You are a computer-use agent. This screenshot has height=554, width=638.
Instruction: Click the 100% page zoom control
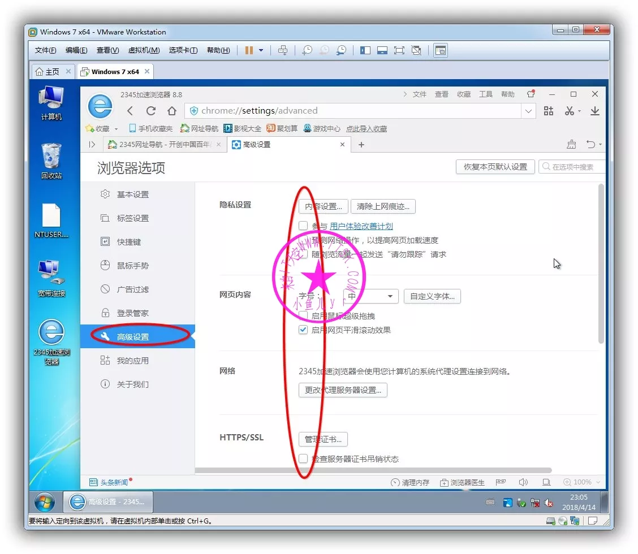577,482
